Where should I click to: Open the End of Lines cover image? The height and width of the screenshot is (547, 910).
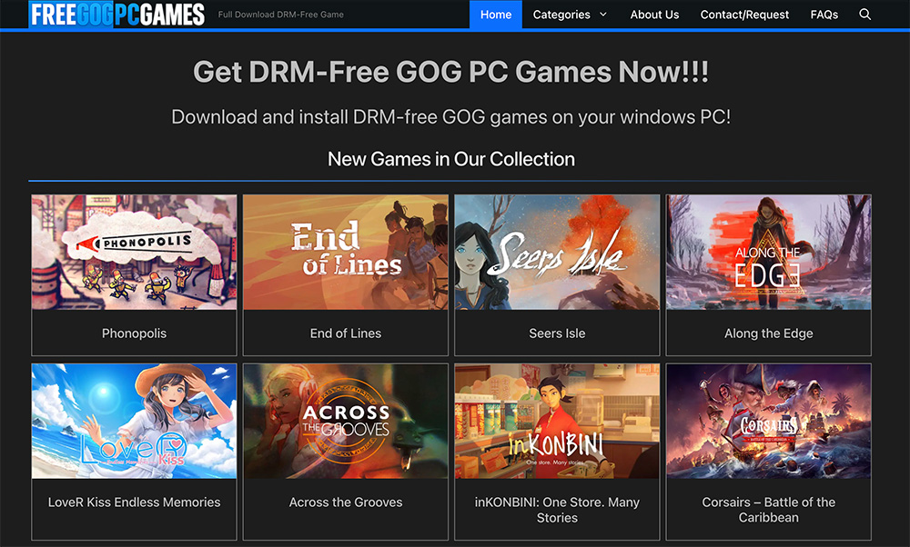pyautogui.click(x=345, y=252)
